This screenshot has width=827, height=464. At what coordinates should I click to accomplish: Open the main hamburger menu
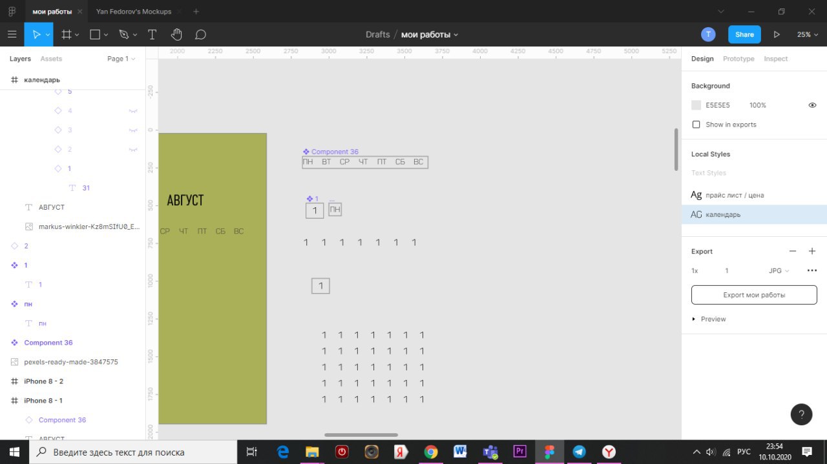pos(12,34)
